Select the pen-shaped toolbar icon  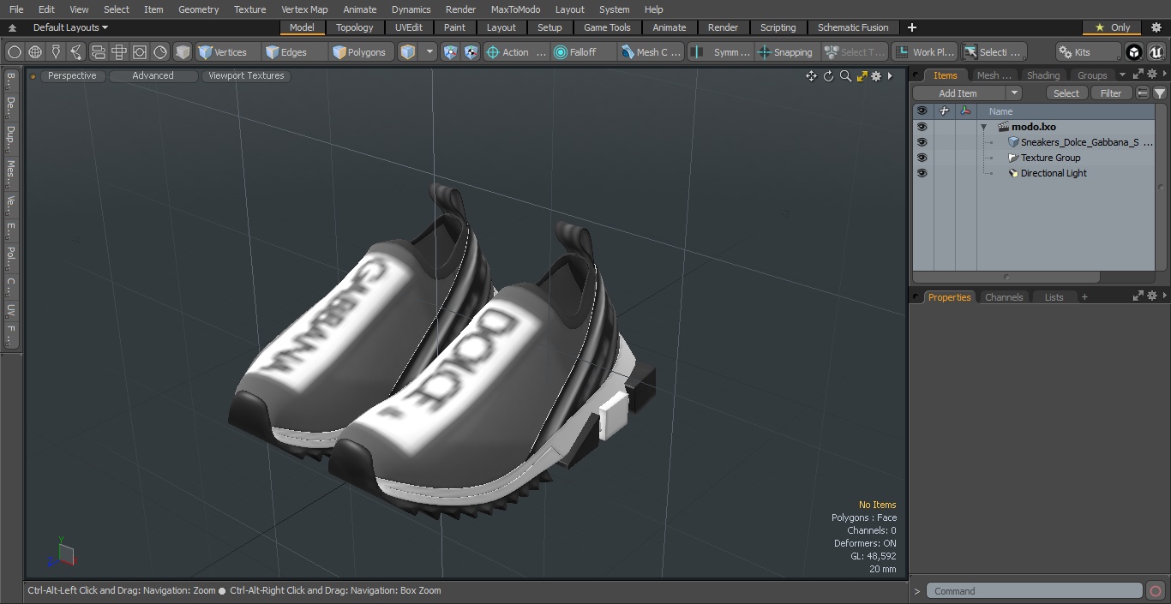click(x=56, y=52)
